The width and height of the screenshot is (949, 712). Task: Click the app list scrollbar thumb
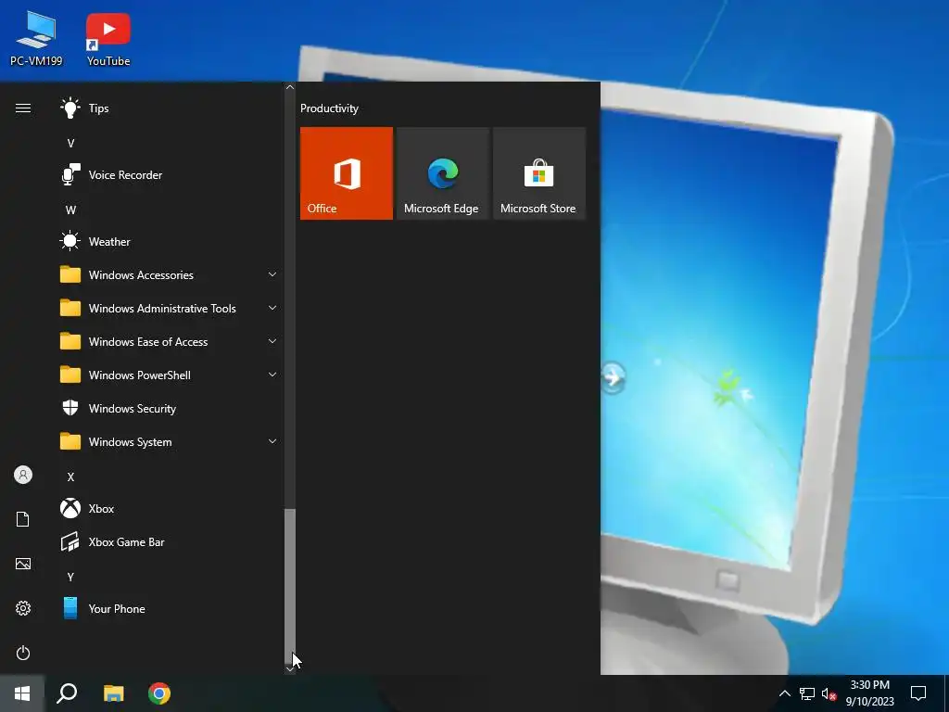point(290,586)
